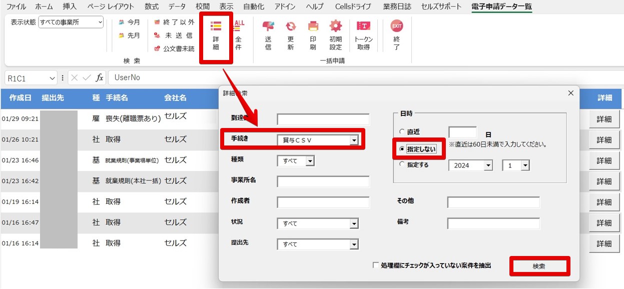Screen dimensions: 624x289
Task: Filter by 終了以外 in the ribbon
Action: click(174, 22)
